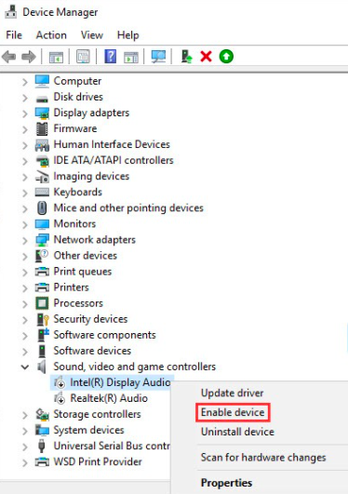Open the Properties toolbar icon
The image size is (348, 494).
[83, 57]
